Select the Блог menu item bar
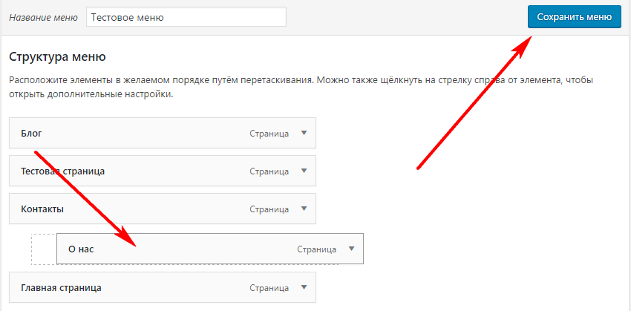Image resolution: width=631 pixels, height=311 pixels. point(163,133)
